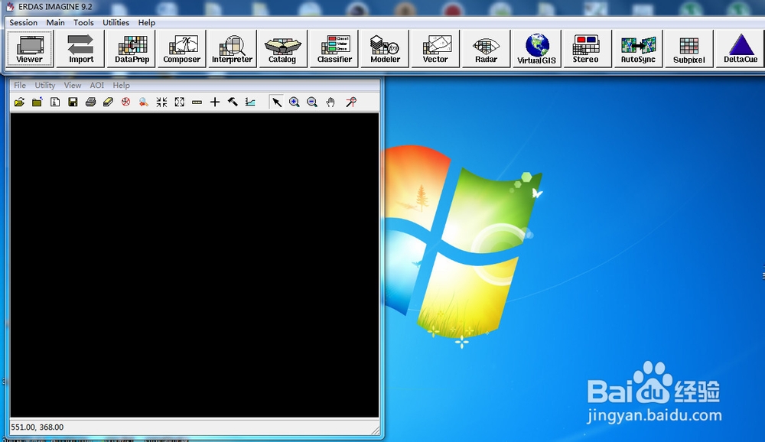
Task: Select the arrow pointer tool
Action: point(277,102)
